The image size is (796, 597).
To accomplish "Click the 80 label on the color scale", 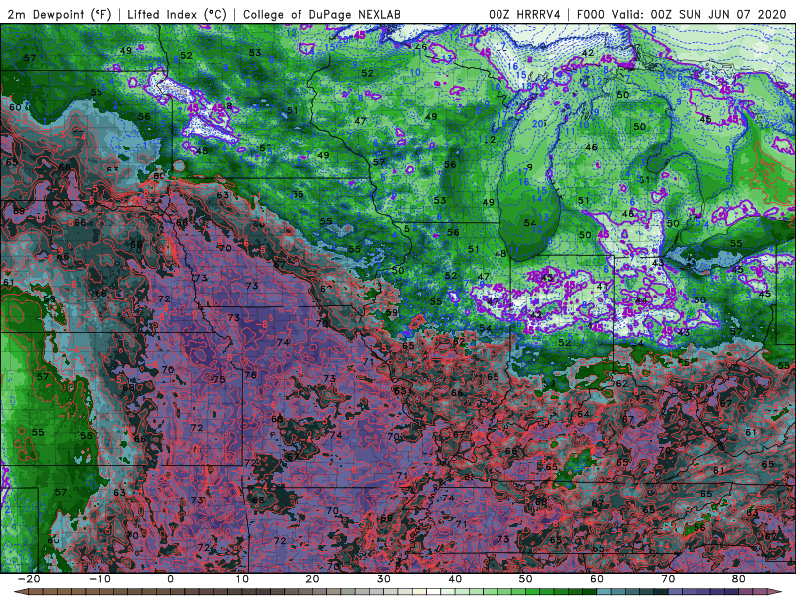I will pyautogui.click(x=739, y=579).
